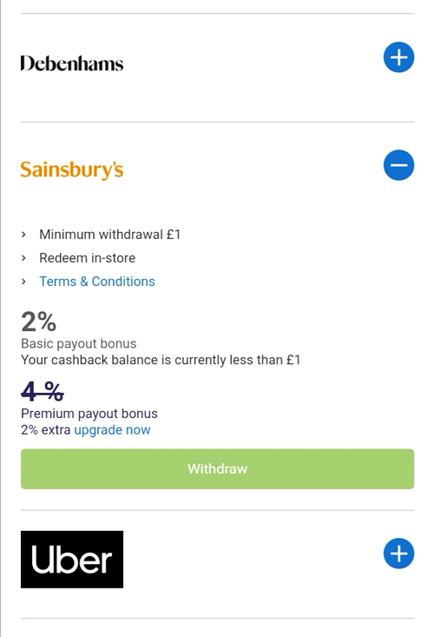Click the cashback balance less than £1 message
Screen dimensions: 434x637
click(161, 360)
